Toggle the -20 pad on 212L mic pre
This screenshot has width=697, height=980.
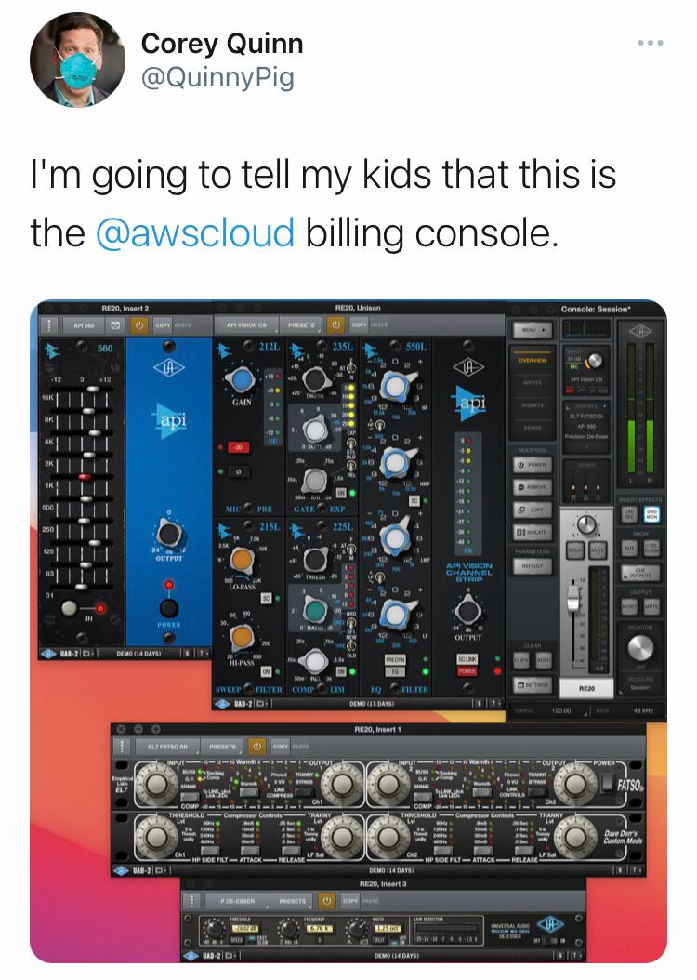[x=239, y=447]
